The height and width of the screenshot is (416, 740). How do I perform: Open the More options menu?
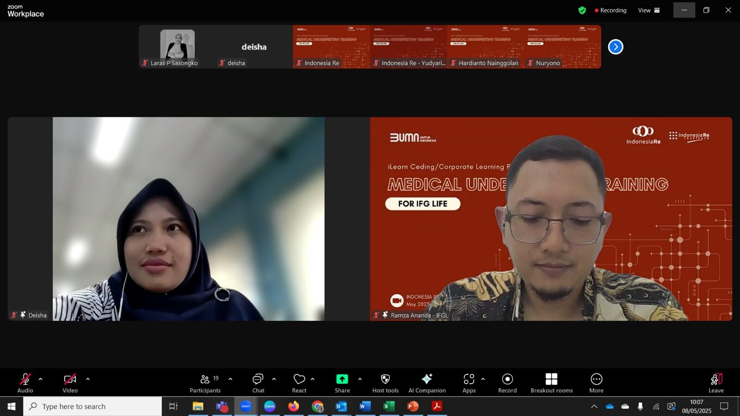click(596, 383)
